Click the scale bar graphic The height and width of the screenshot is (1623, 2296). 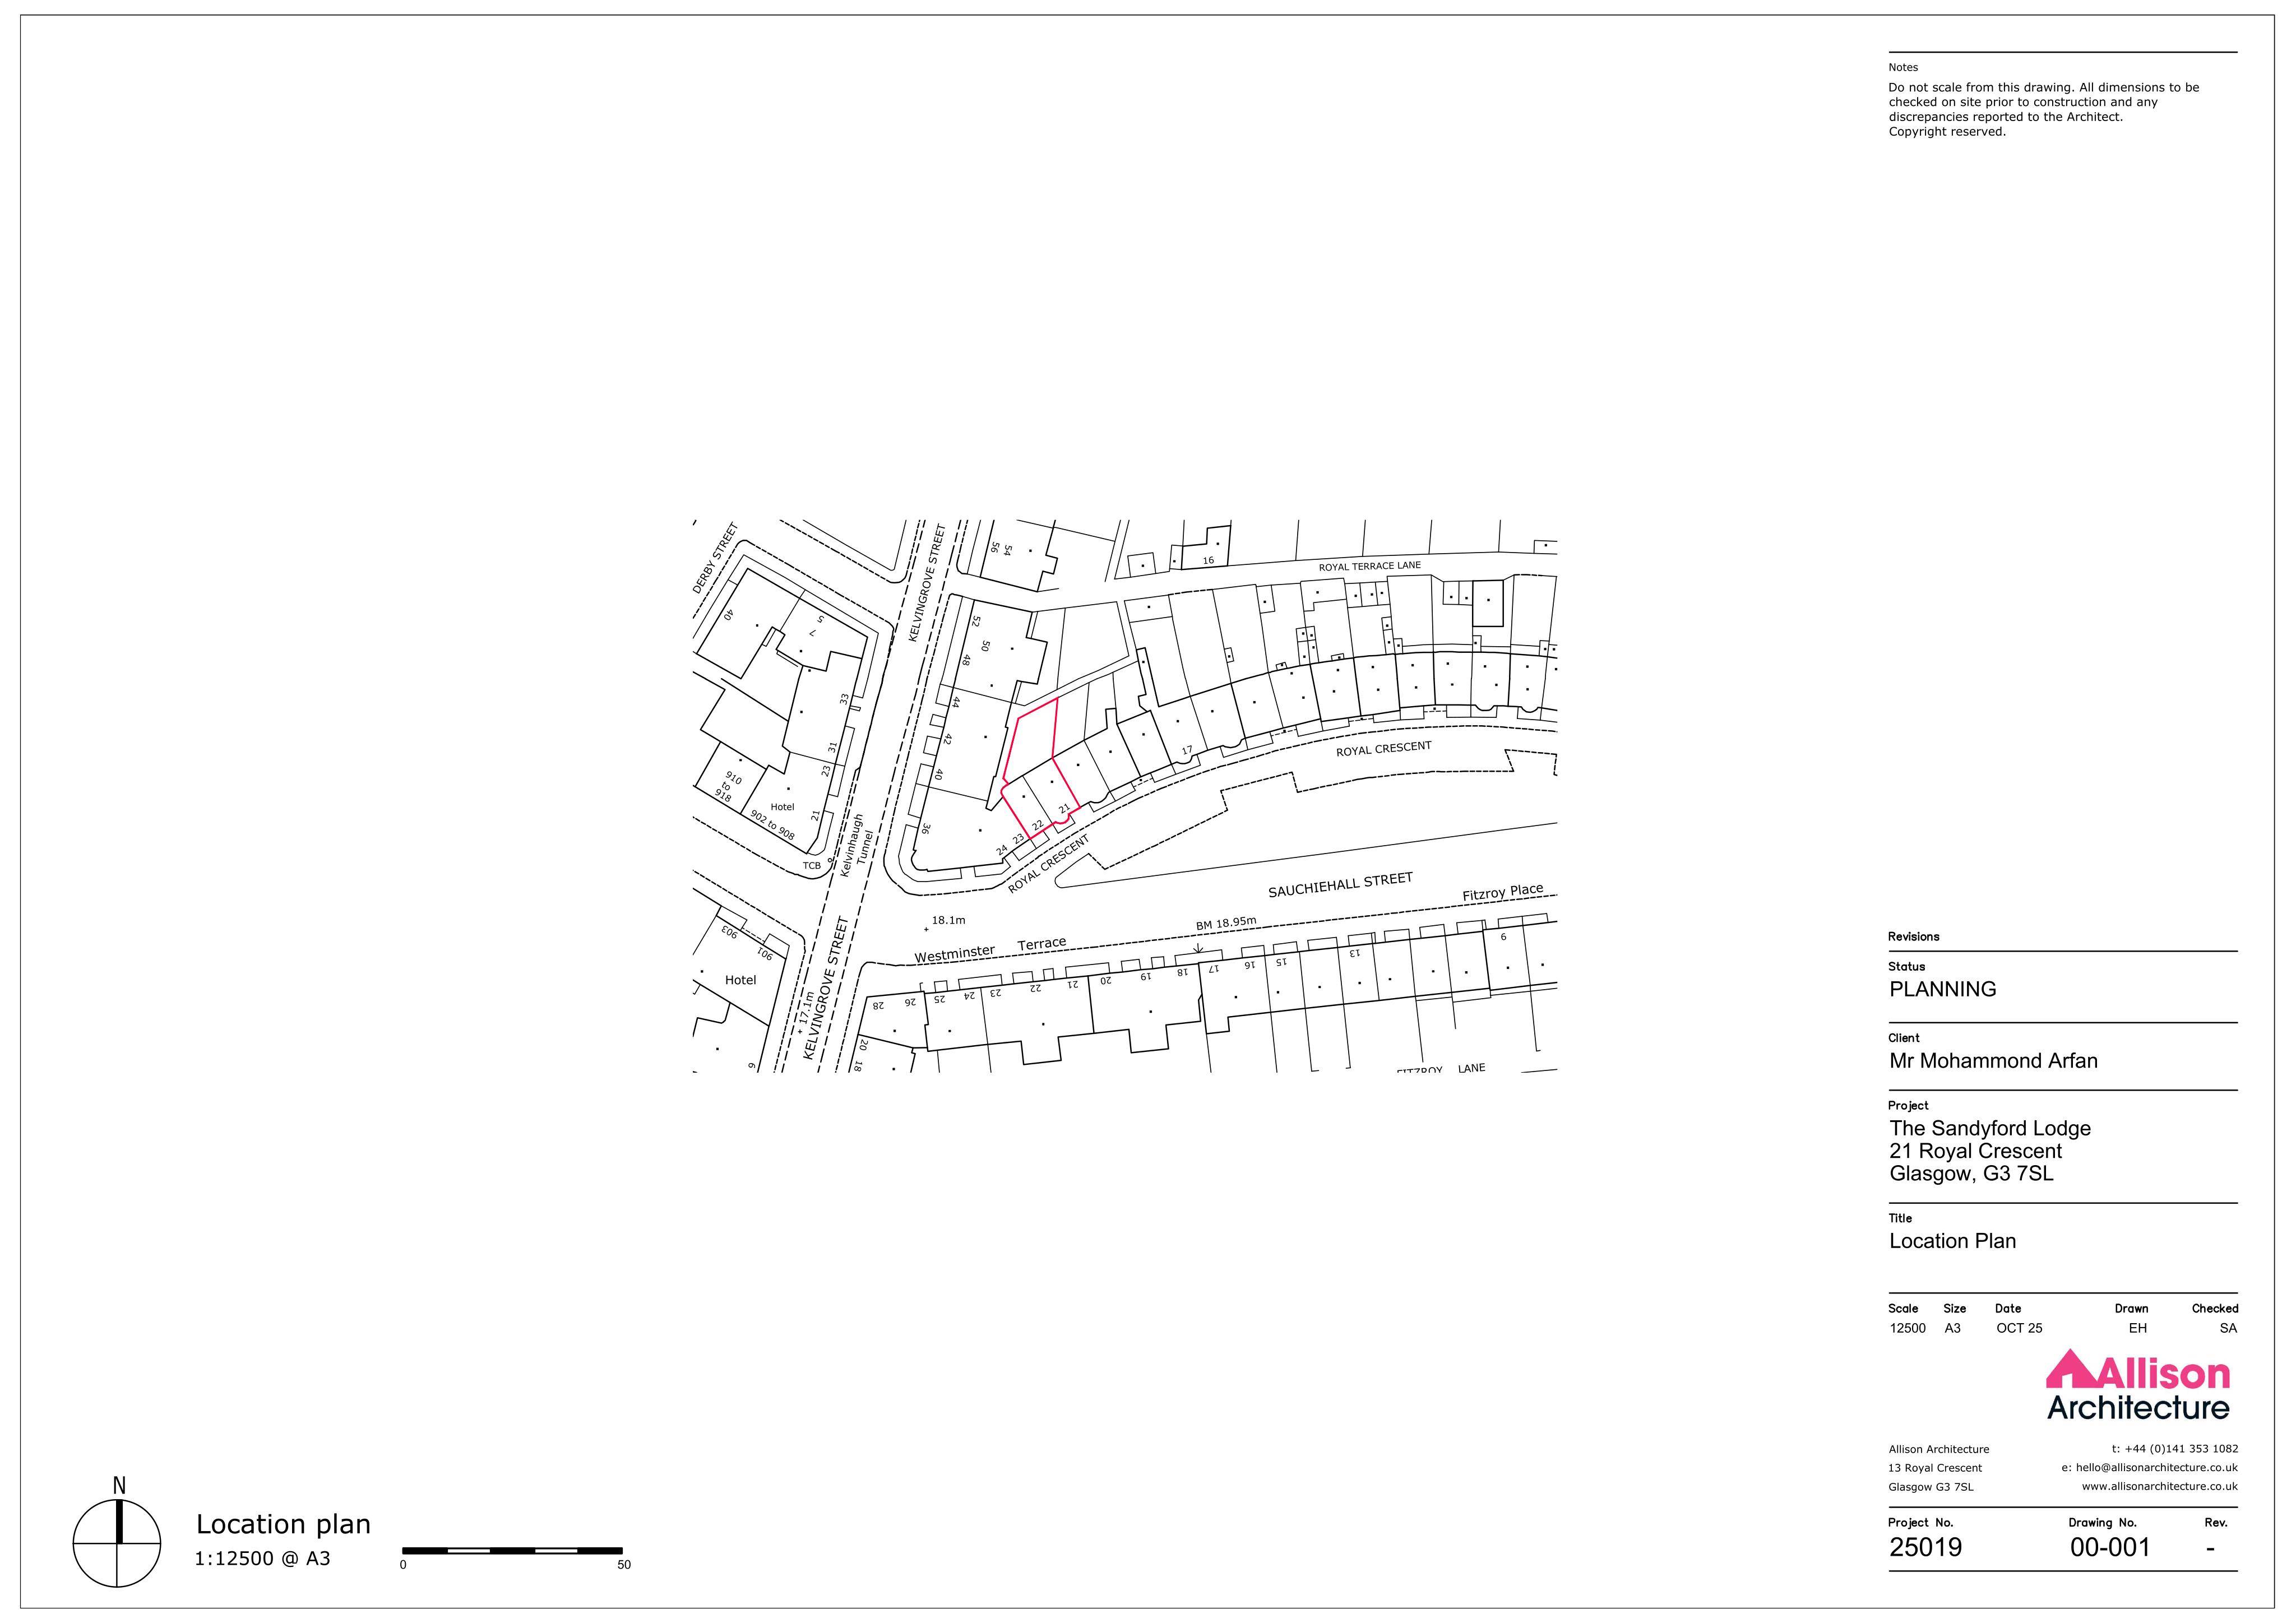point(512,1551)
